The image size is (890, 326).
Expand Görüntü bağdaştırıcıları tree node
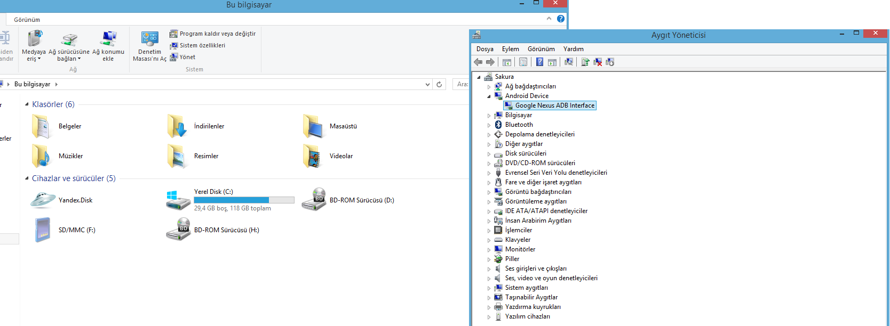[489, 192]
